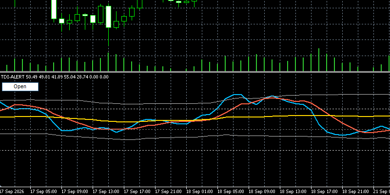The height and width of the screenshot is (195, 390).
Task: Click the Open button in indicator window
Action: (x=20, y=87)
